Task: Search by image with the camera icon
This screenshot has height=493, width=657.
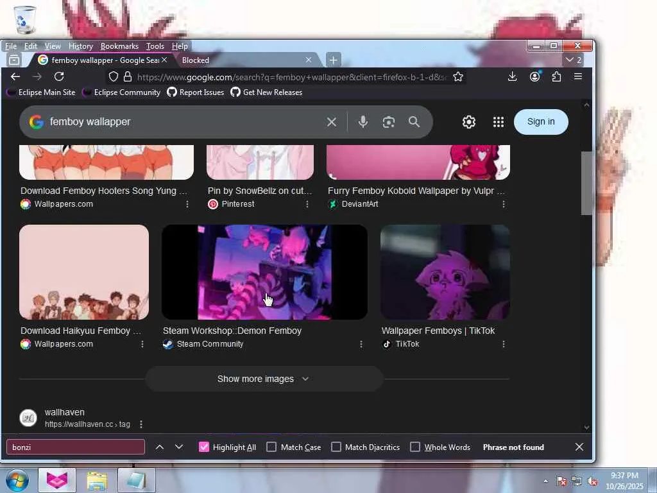Action: click(x=389, y=122)
